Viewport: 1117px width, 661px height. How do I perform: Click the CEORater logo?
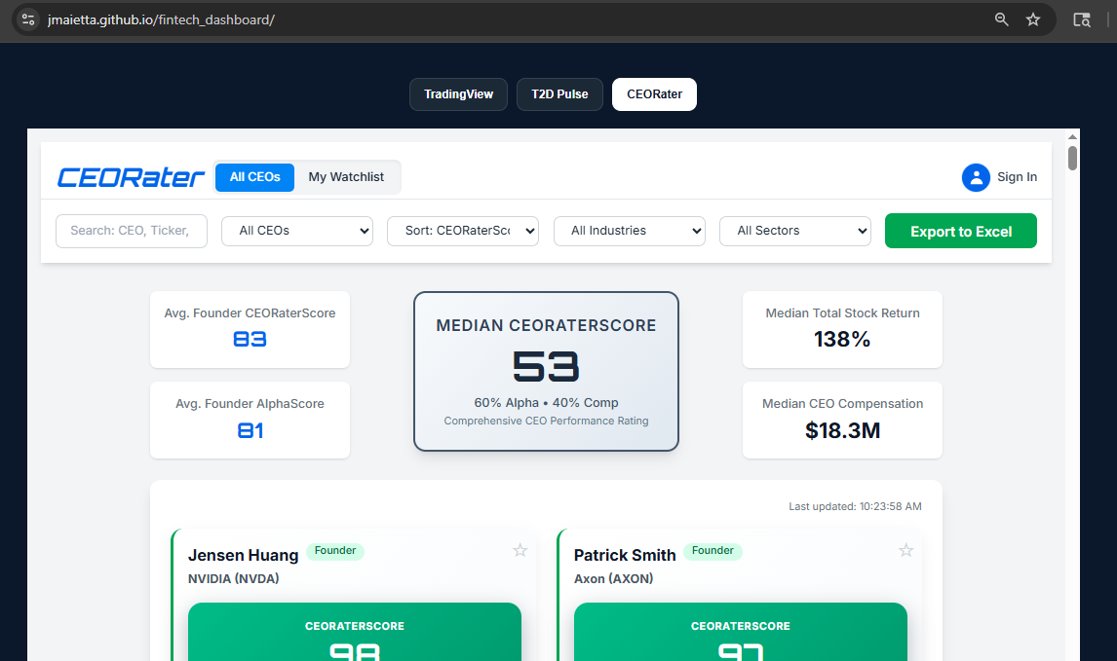click(131, 177)
